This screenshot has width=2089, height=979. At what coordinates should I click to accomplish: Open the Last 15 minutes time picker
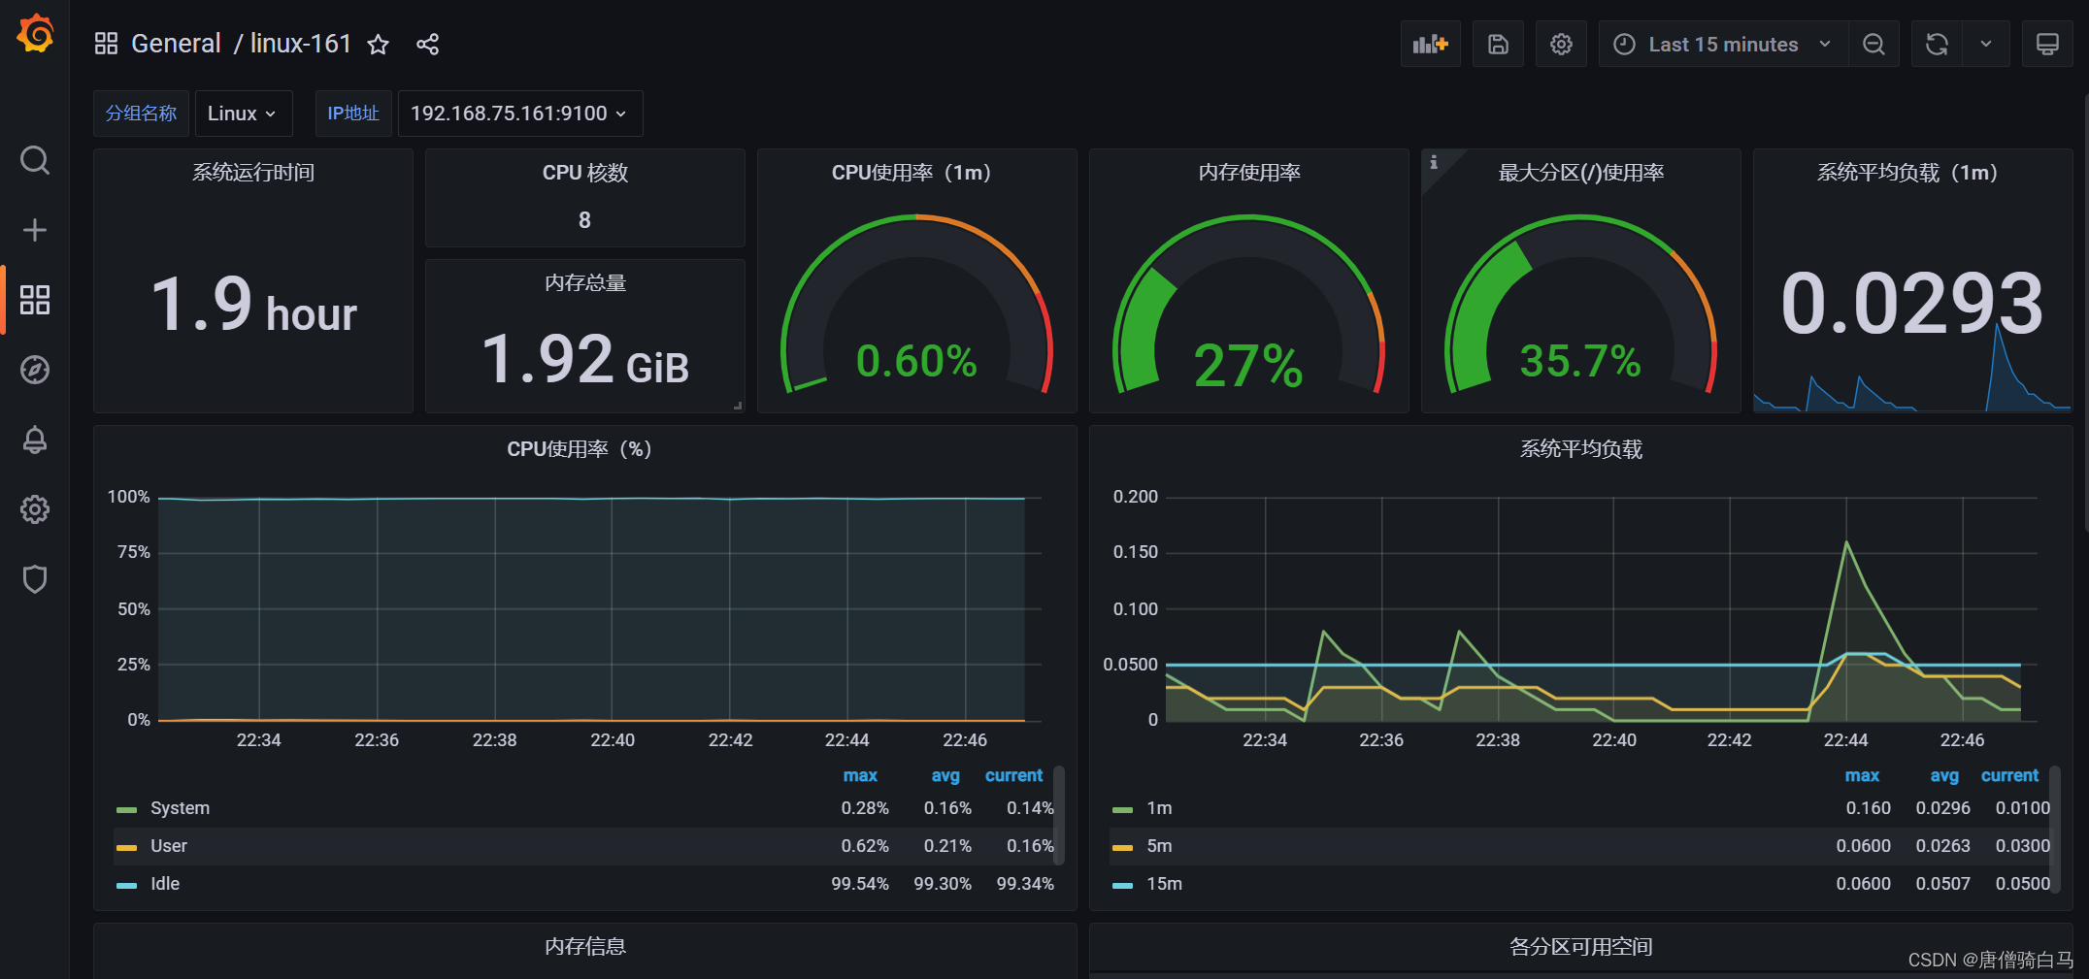point(1723,45)
